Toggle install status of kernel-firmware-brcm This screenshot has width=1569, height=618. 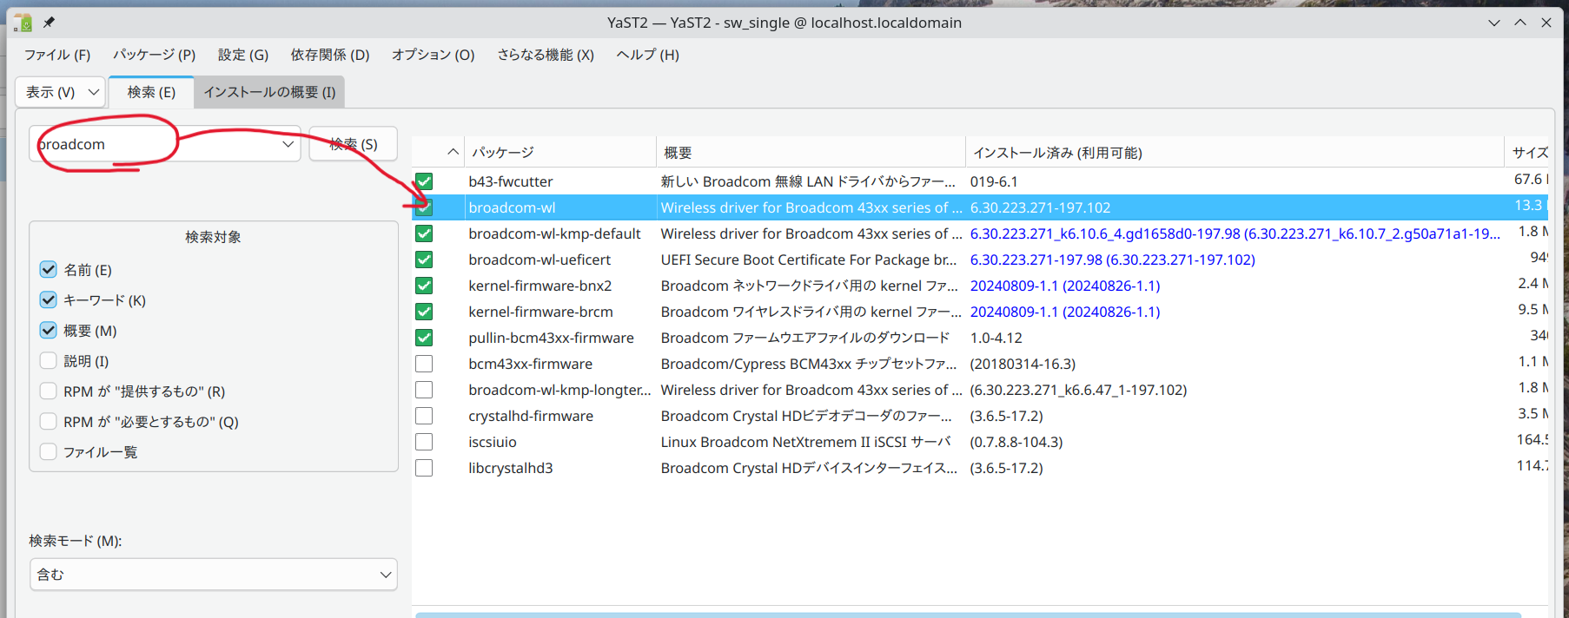pyautogui.click(x=424, y=312)
